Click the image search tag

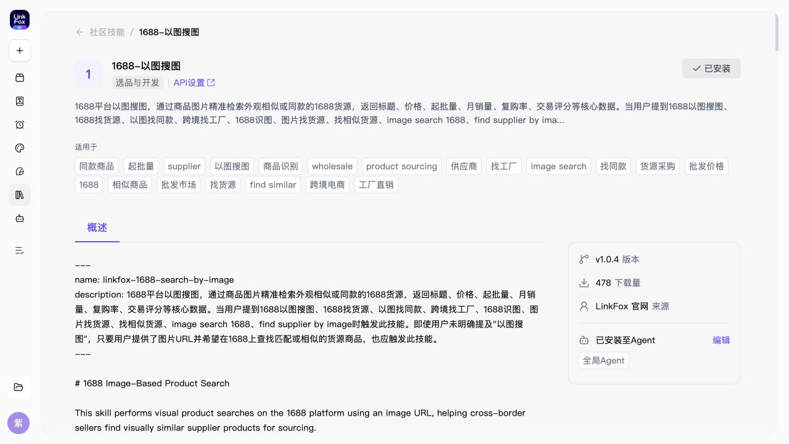point(558,166)
